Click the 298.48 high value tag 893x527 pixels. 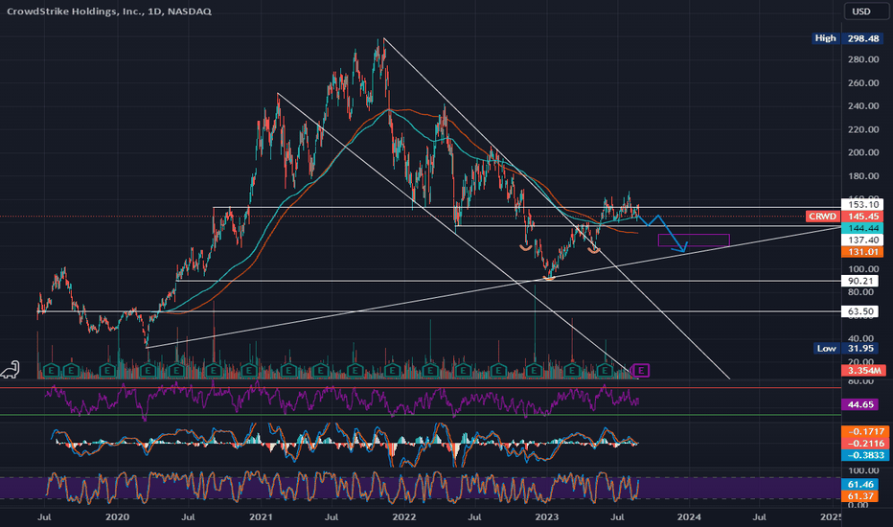pyautogui.click(x=863, y=38)
